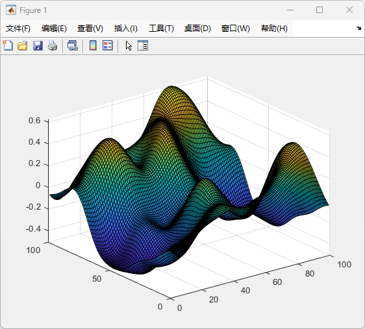
Task: Click the axis tick label 20
Action: (214, 299)
